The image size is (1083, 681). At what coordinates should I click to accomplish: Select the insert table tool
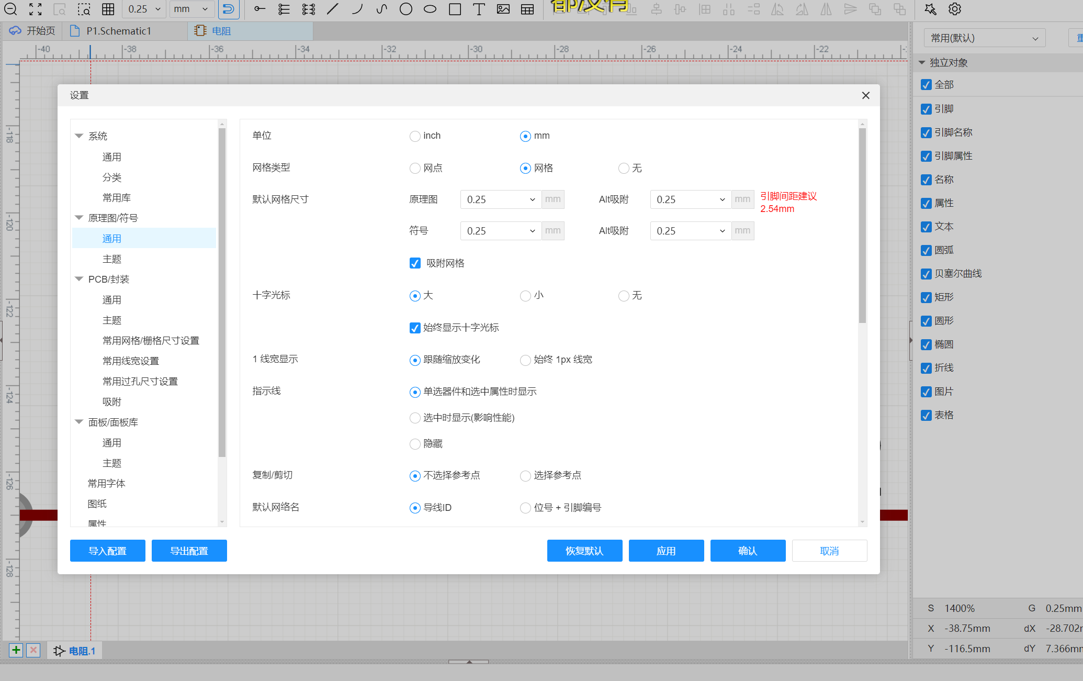[527, 9]
